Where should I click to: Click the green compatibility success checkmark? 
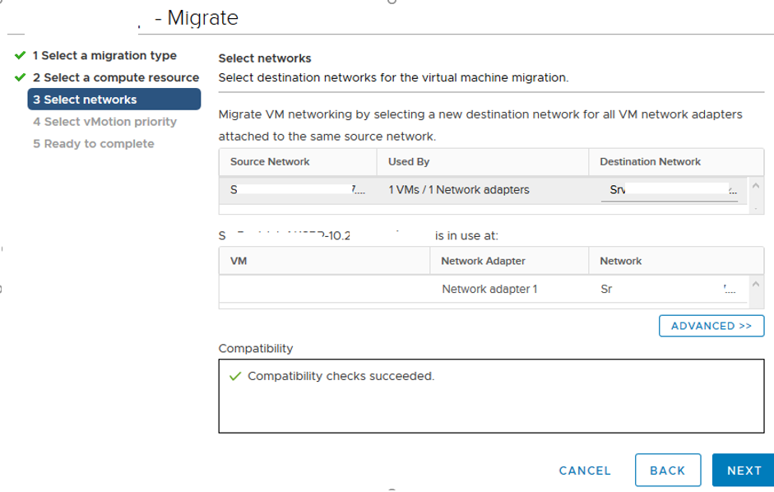coord(234,374)
